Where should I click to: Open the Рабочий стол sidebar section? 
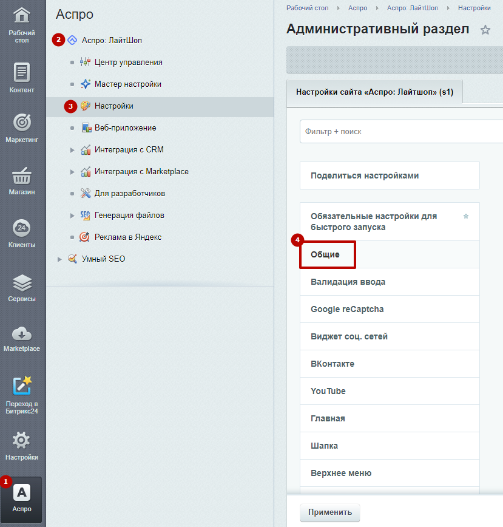tap(22, 25)
